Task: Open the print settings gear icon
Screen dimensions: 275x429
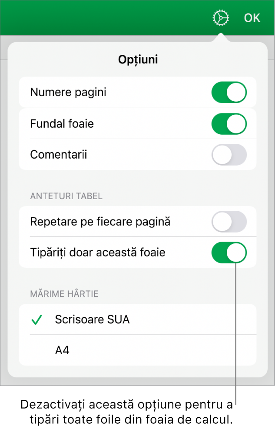Action: point(220,18)
